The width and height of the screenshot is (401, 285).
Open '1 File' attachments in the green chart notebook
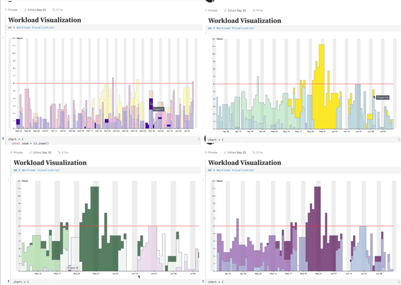coord(63,152)
